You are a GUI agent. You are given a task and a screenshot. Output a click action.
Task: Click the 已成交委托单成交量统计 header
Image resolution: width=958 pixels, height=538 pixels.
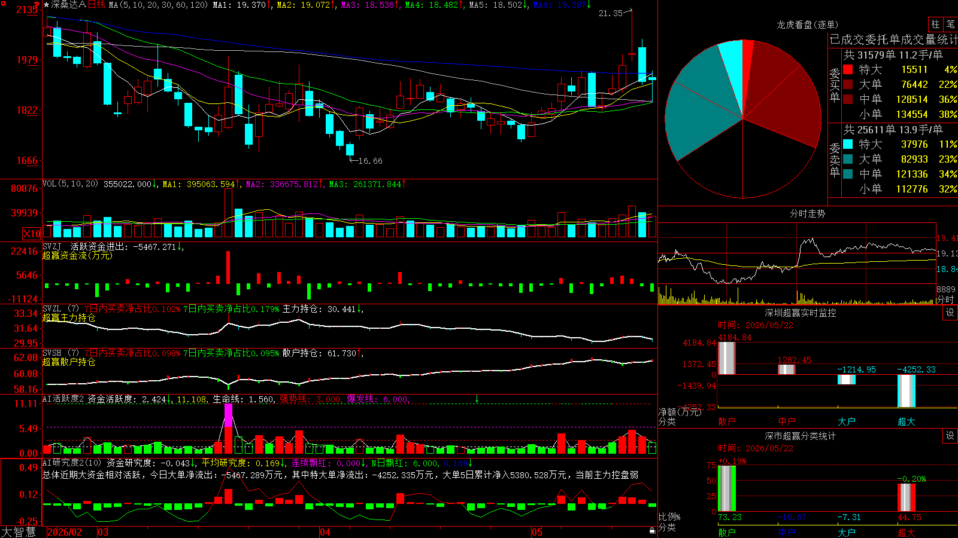click(893, 39)
